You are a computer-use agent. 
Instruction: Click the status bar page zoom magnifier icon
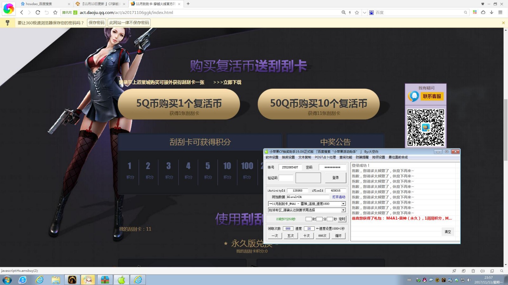[x=502, y=271]
